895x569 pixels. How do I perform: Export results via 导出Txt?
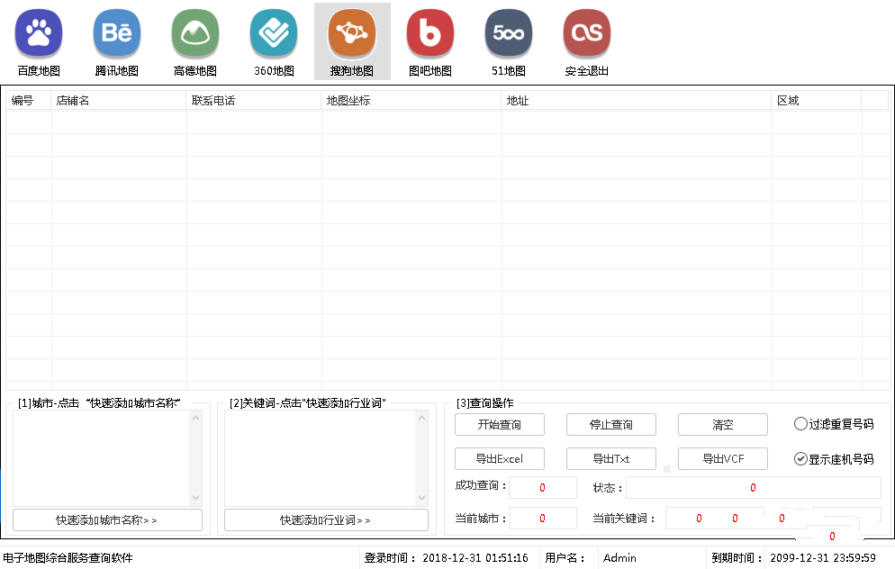point(610,459)
